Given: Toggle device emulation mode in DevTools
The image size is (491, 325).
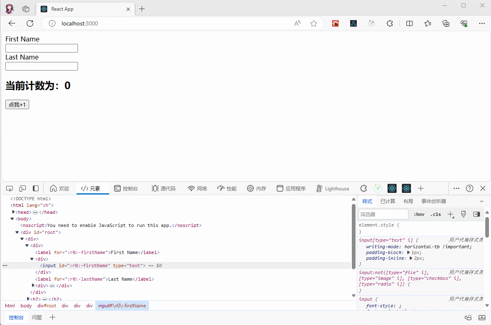Looking at the screenshot, I should [x=23, y=188].
